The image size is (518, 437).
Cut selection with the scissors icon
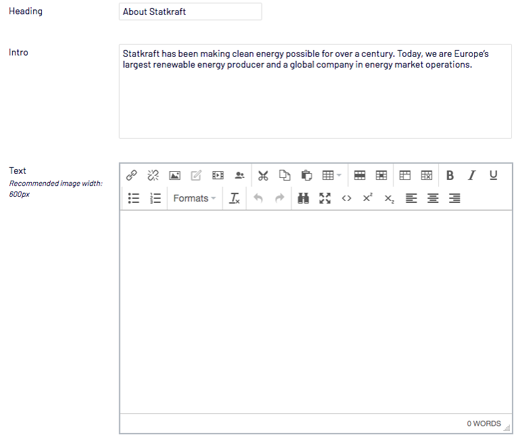tap(263, 175)
